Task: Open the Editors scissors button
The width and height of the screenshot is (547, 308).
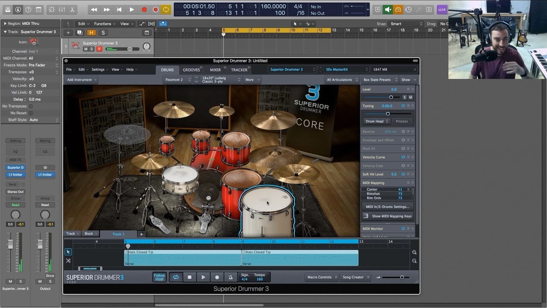Action: (x=72, y=9)
